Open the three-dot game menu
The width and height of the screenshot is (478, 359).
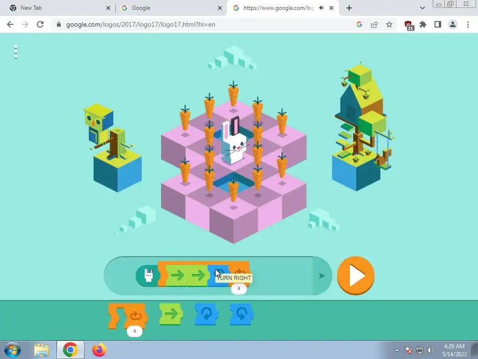coord(16,52)
